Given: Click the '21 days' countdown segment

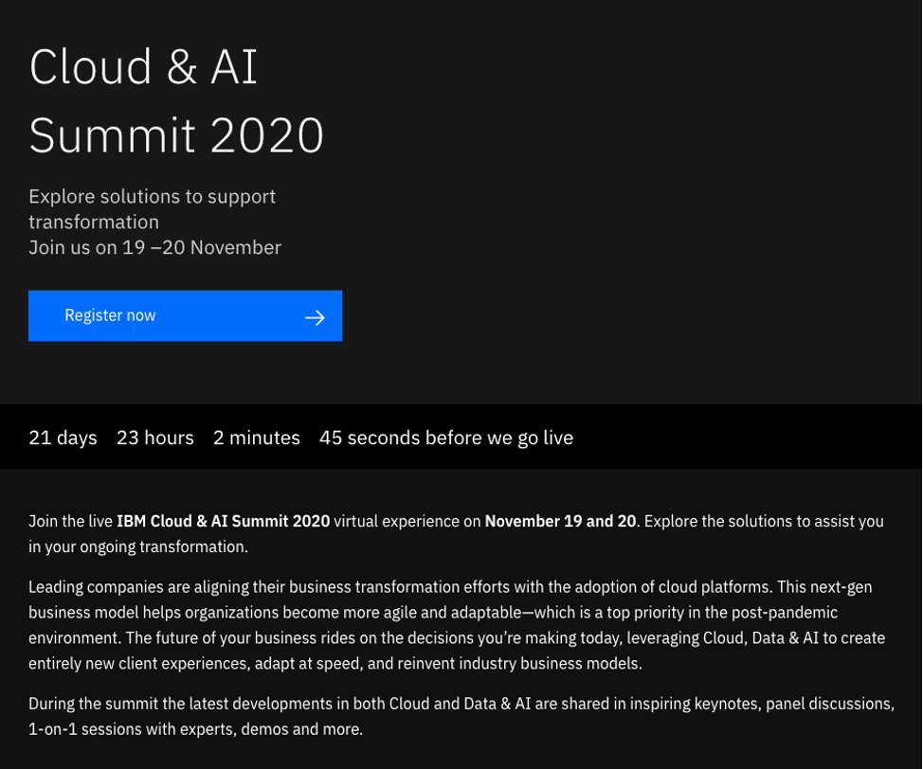Looking at the screenshot, I should click(63, 438).
